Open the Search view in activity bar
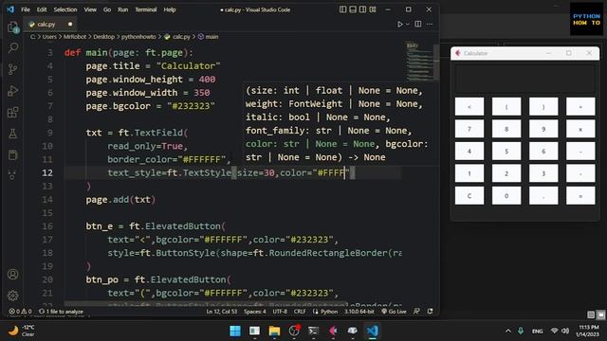This screenshot has height=341, width=607. coord(12,48)
